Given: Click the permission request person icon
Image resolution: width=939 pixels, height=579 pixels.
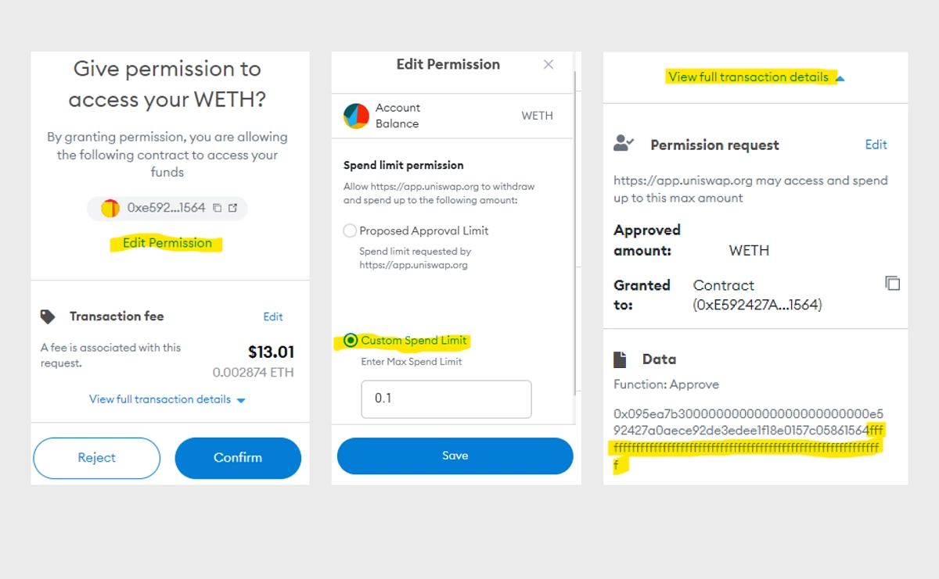Looking at the screenshot, I should [624, 144].
